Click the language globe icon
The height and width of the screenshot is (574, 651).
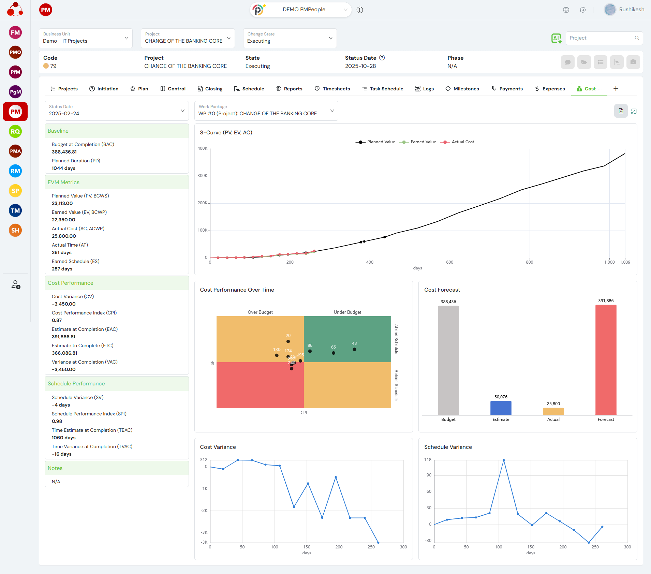pyautogui.click(x=566, y=10)
